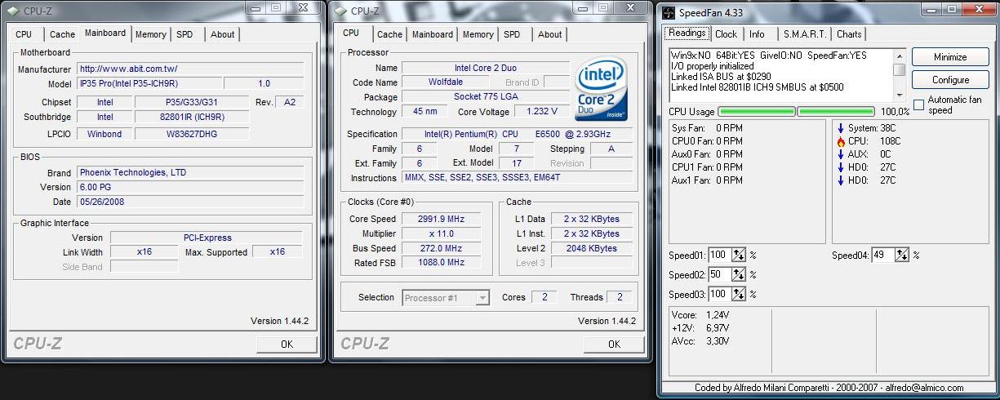Switch to the Clock tab in SpeedFan
The width and height of the screenshot is (1000, 400).
click(726, 34)
